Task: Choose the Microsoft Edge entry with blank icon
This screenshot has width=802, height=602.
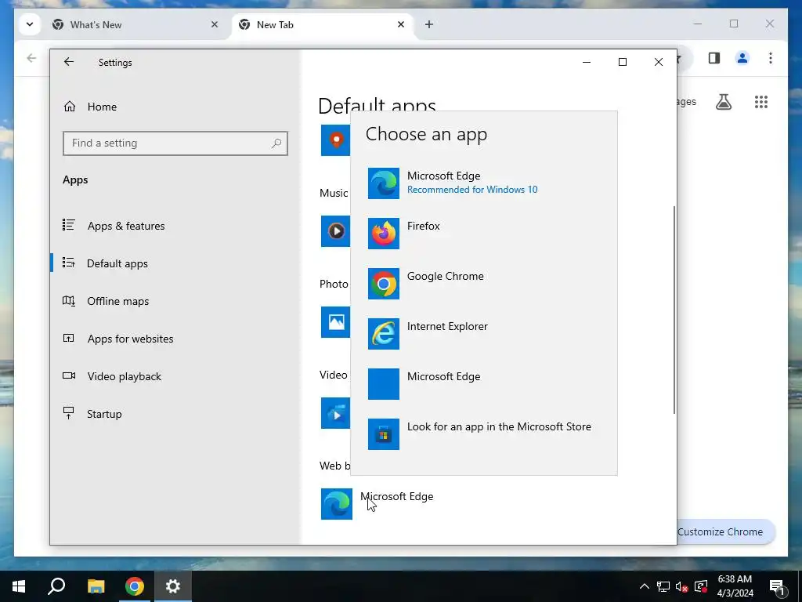Action: 483,383
